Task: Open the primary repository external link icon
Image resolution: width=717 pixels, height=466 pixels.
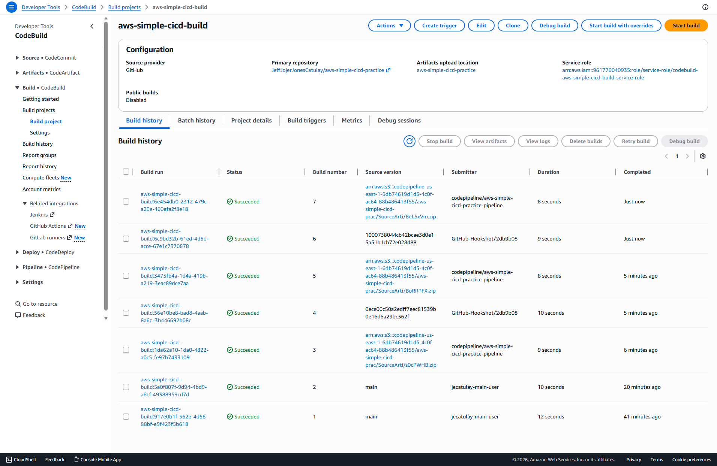Action: 388,70
